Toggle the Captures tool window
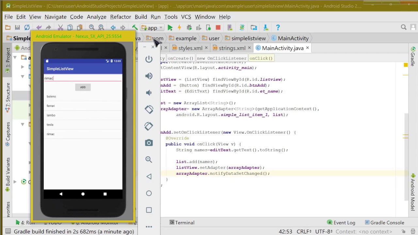 [x=8, y=134]
